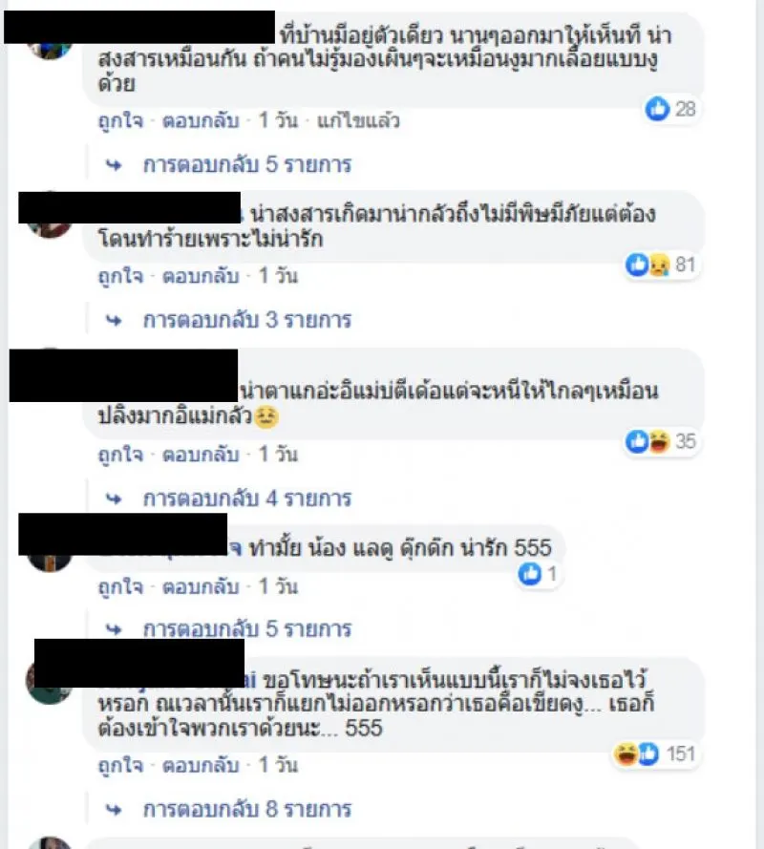Expand the first 'การตอบกลับ 5 รายการ' replies
Image resolution: width=764 pixels, height=849 pixels.
[247, 164]
